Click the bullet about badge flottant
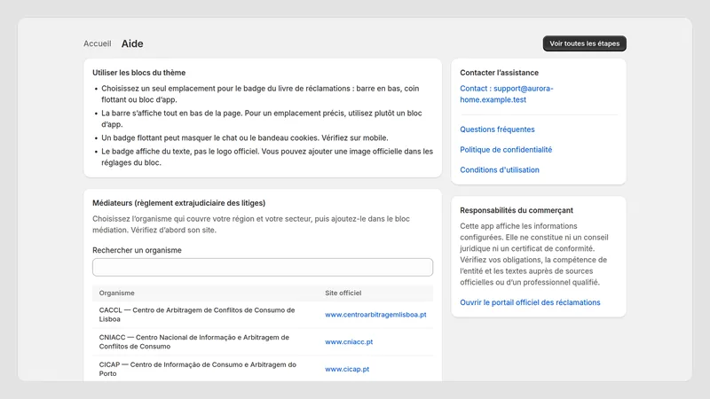This screenshot has width=710, height=399. (x=245, y=138)
